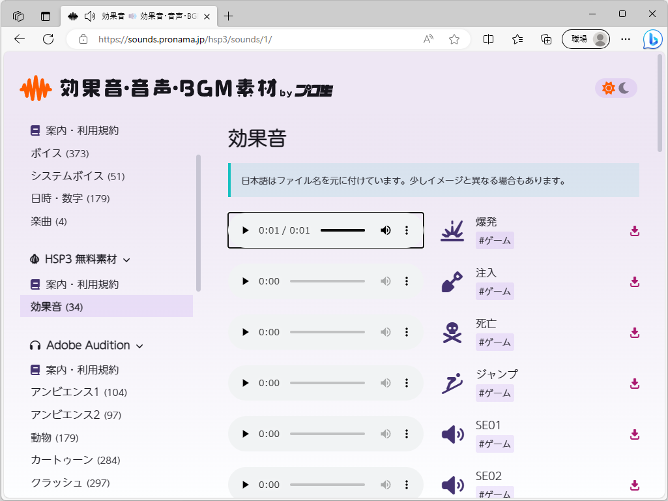The image size is (668, 501).
Task: Click the progress slider of the 爆発 player
Action: 343,230
